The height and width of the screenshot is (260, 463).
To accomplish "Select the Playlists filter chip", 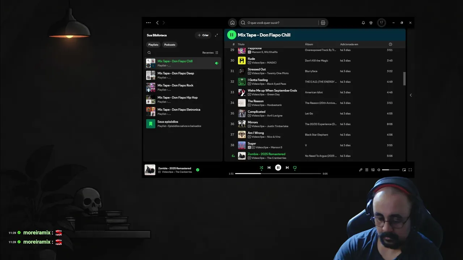I will (153, 45).
